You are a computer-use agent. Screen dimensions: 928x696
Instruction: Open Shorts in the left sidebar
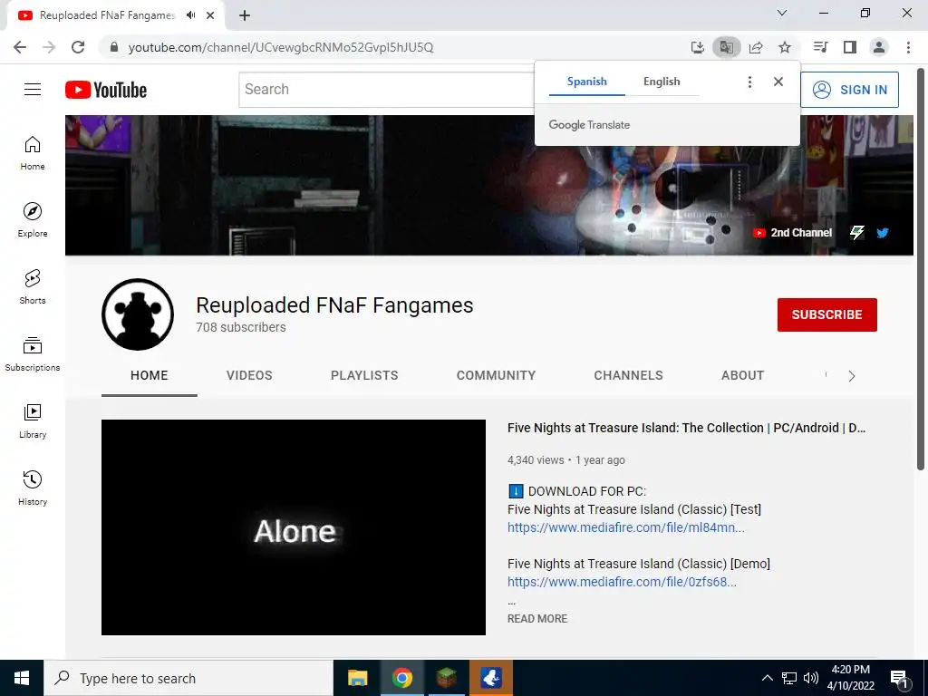pos(33,287)
